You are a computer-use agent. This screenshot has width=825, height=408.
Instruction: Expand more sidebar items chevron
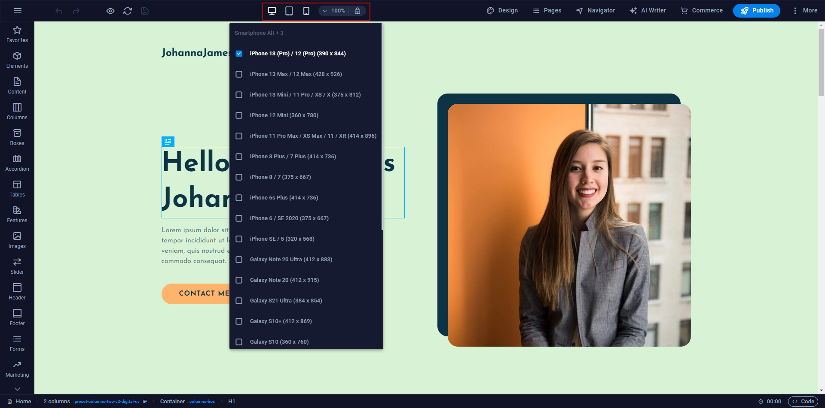17,389
